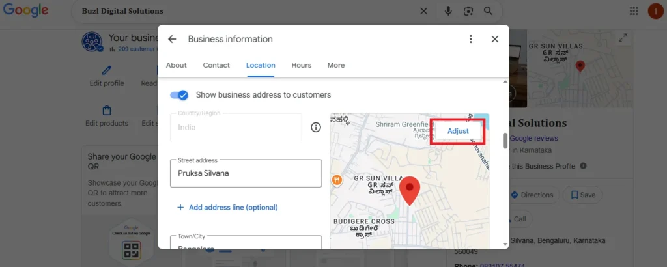Click the dialog scrollbar up arrow
Viewport: 667px width, 267px height.
pos(505,81)
